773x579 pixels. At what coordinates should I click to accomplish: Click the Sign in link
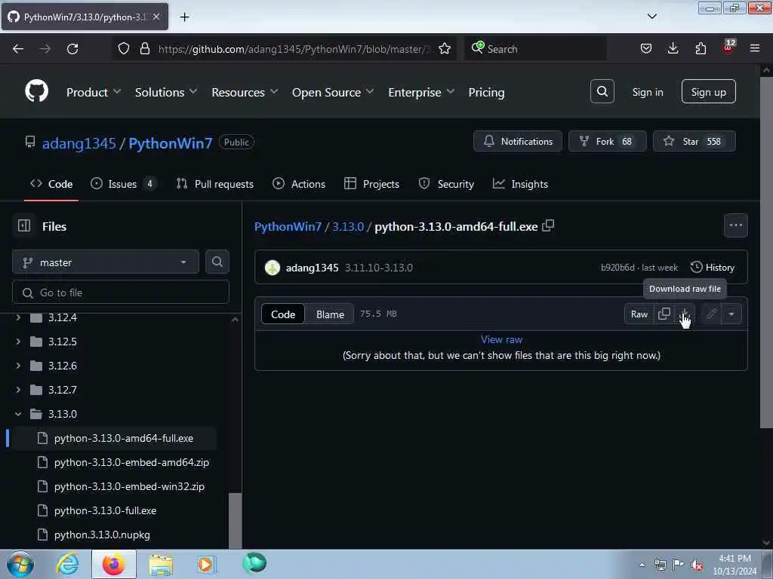point(647,92)
